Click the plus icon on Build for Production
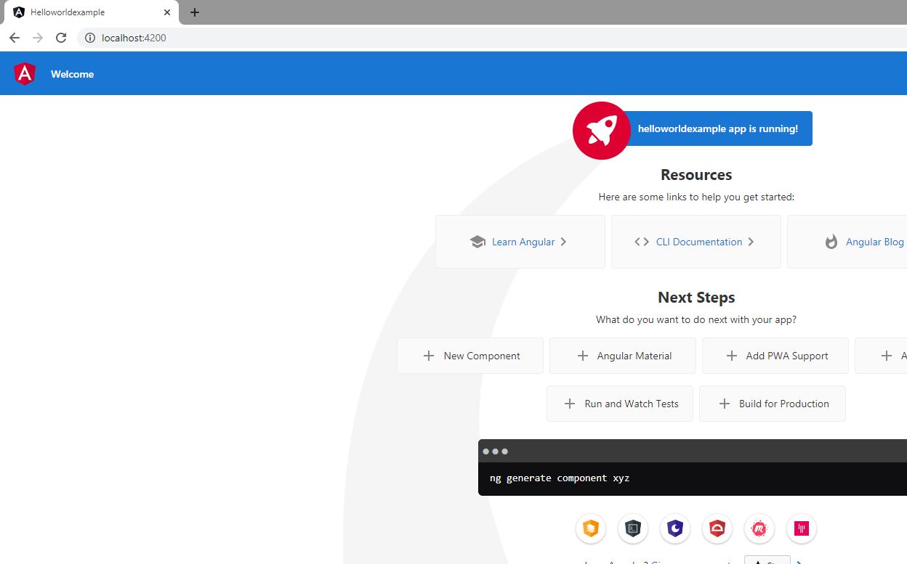This screenshot has height=564, width=907. tap(725, 404)
